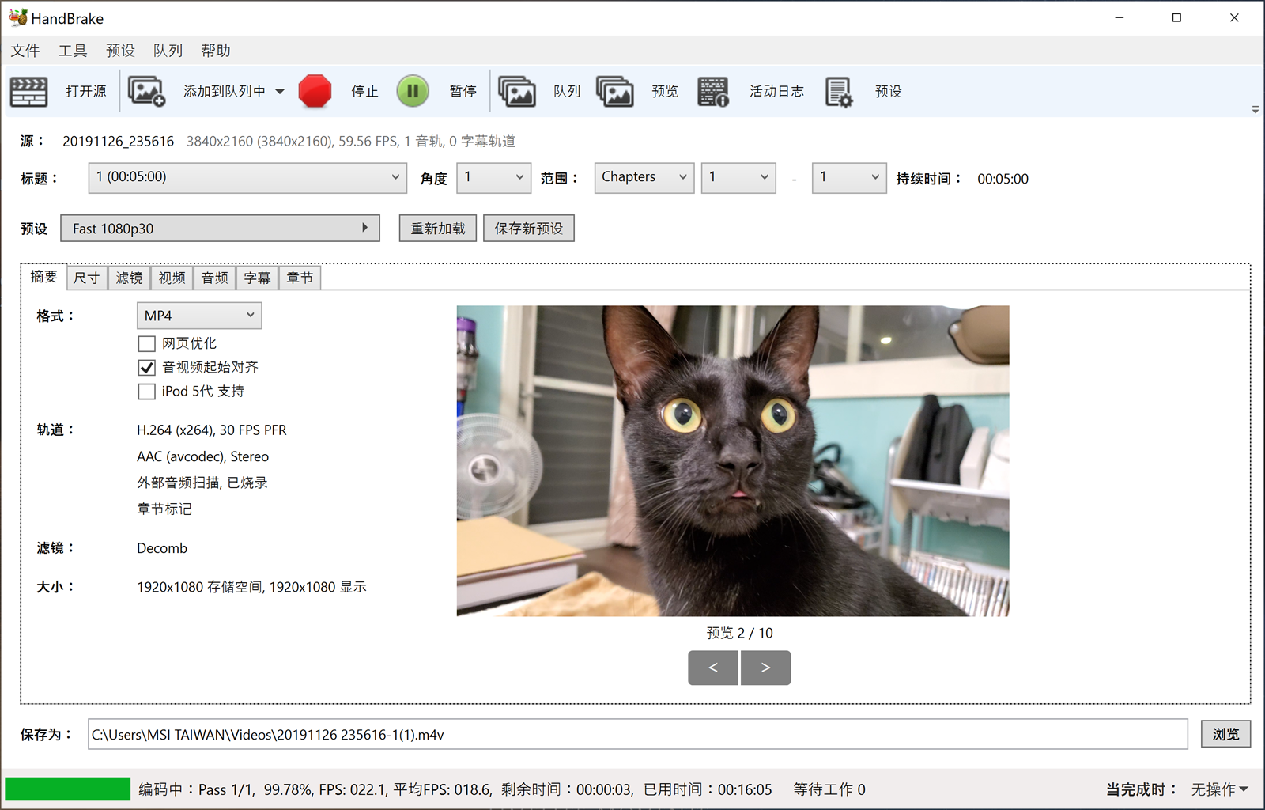Click the 浏览 browse button

(x=1225, y=734)
